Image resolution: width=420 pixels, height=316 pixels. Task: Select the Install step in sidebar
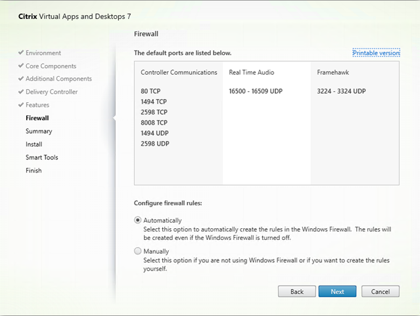coord(34,144)
